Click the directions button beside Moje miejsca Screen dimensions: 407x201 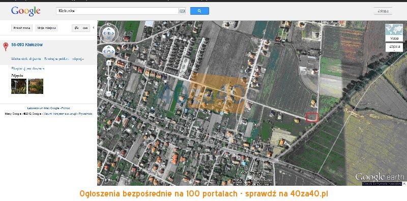[x=22, y=28]
